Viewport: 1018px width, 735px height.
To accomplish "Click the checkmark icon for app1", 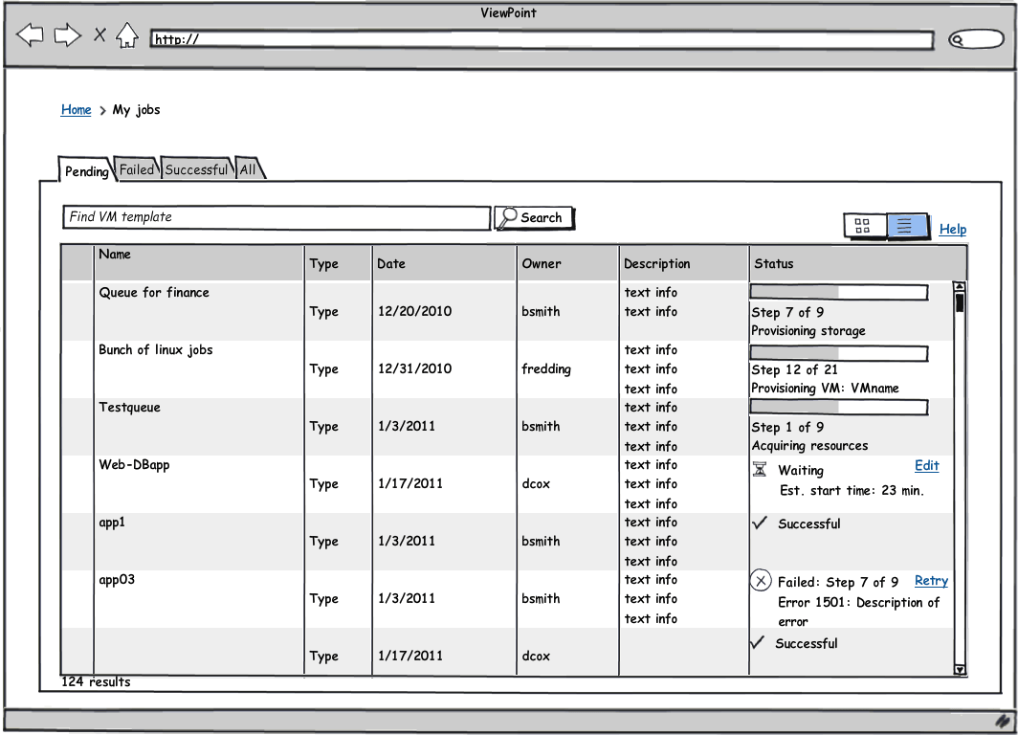I will click(x=759, y=522).
